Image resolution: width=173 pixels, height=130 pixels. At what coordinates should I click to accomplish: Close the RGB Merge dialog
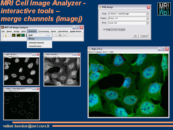point(149,7)
